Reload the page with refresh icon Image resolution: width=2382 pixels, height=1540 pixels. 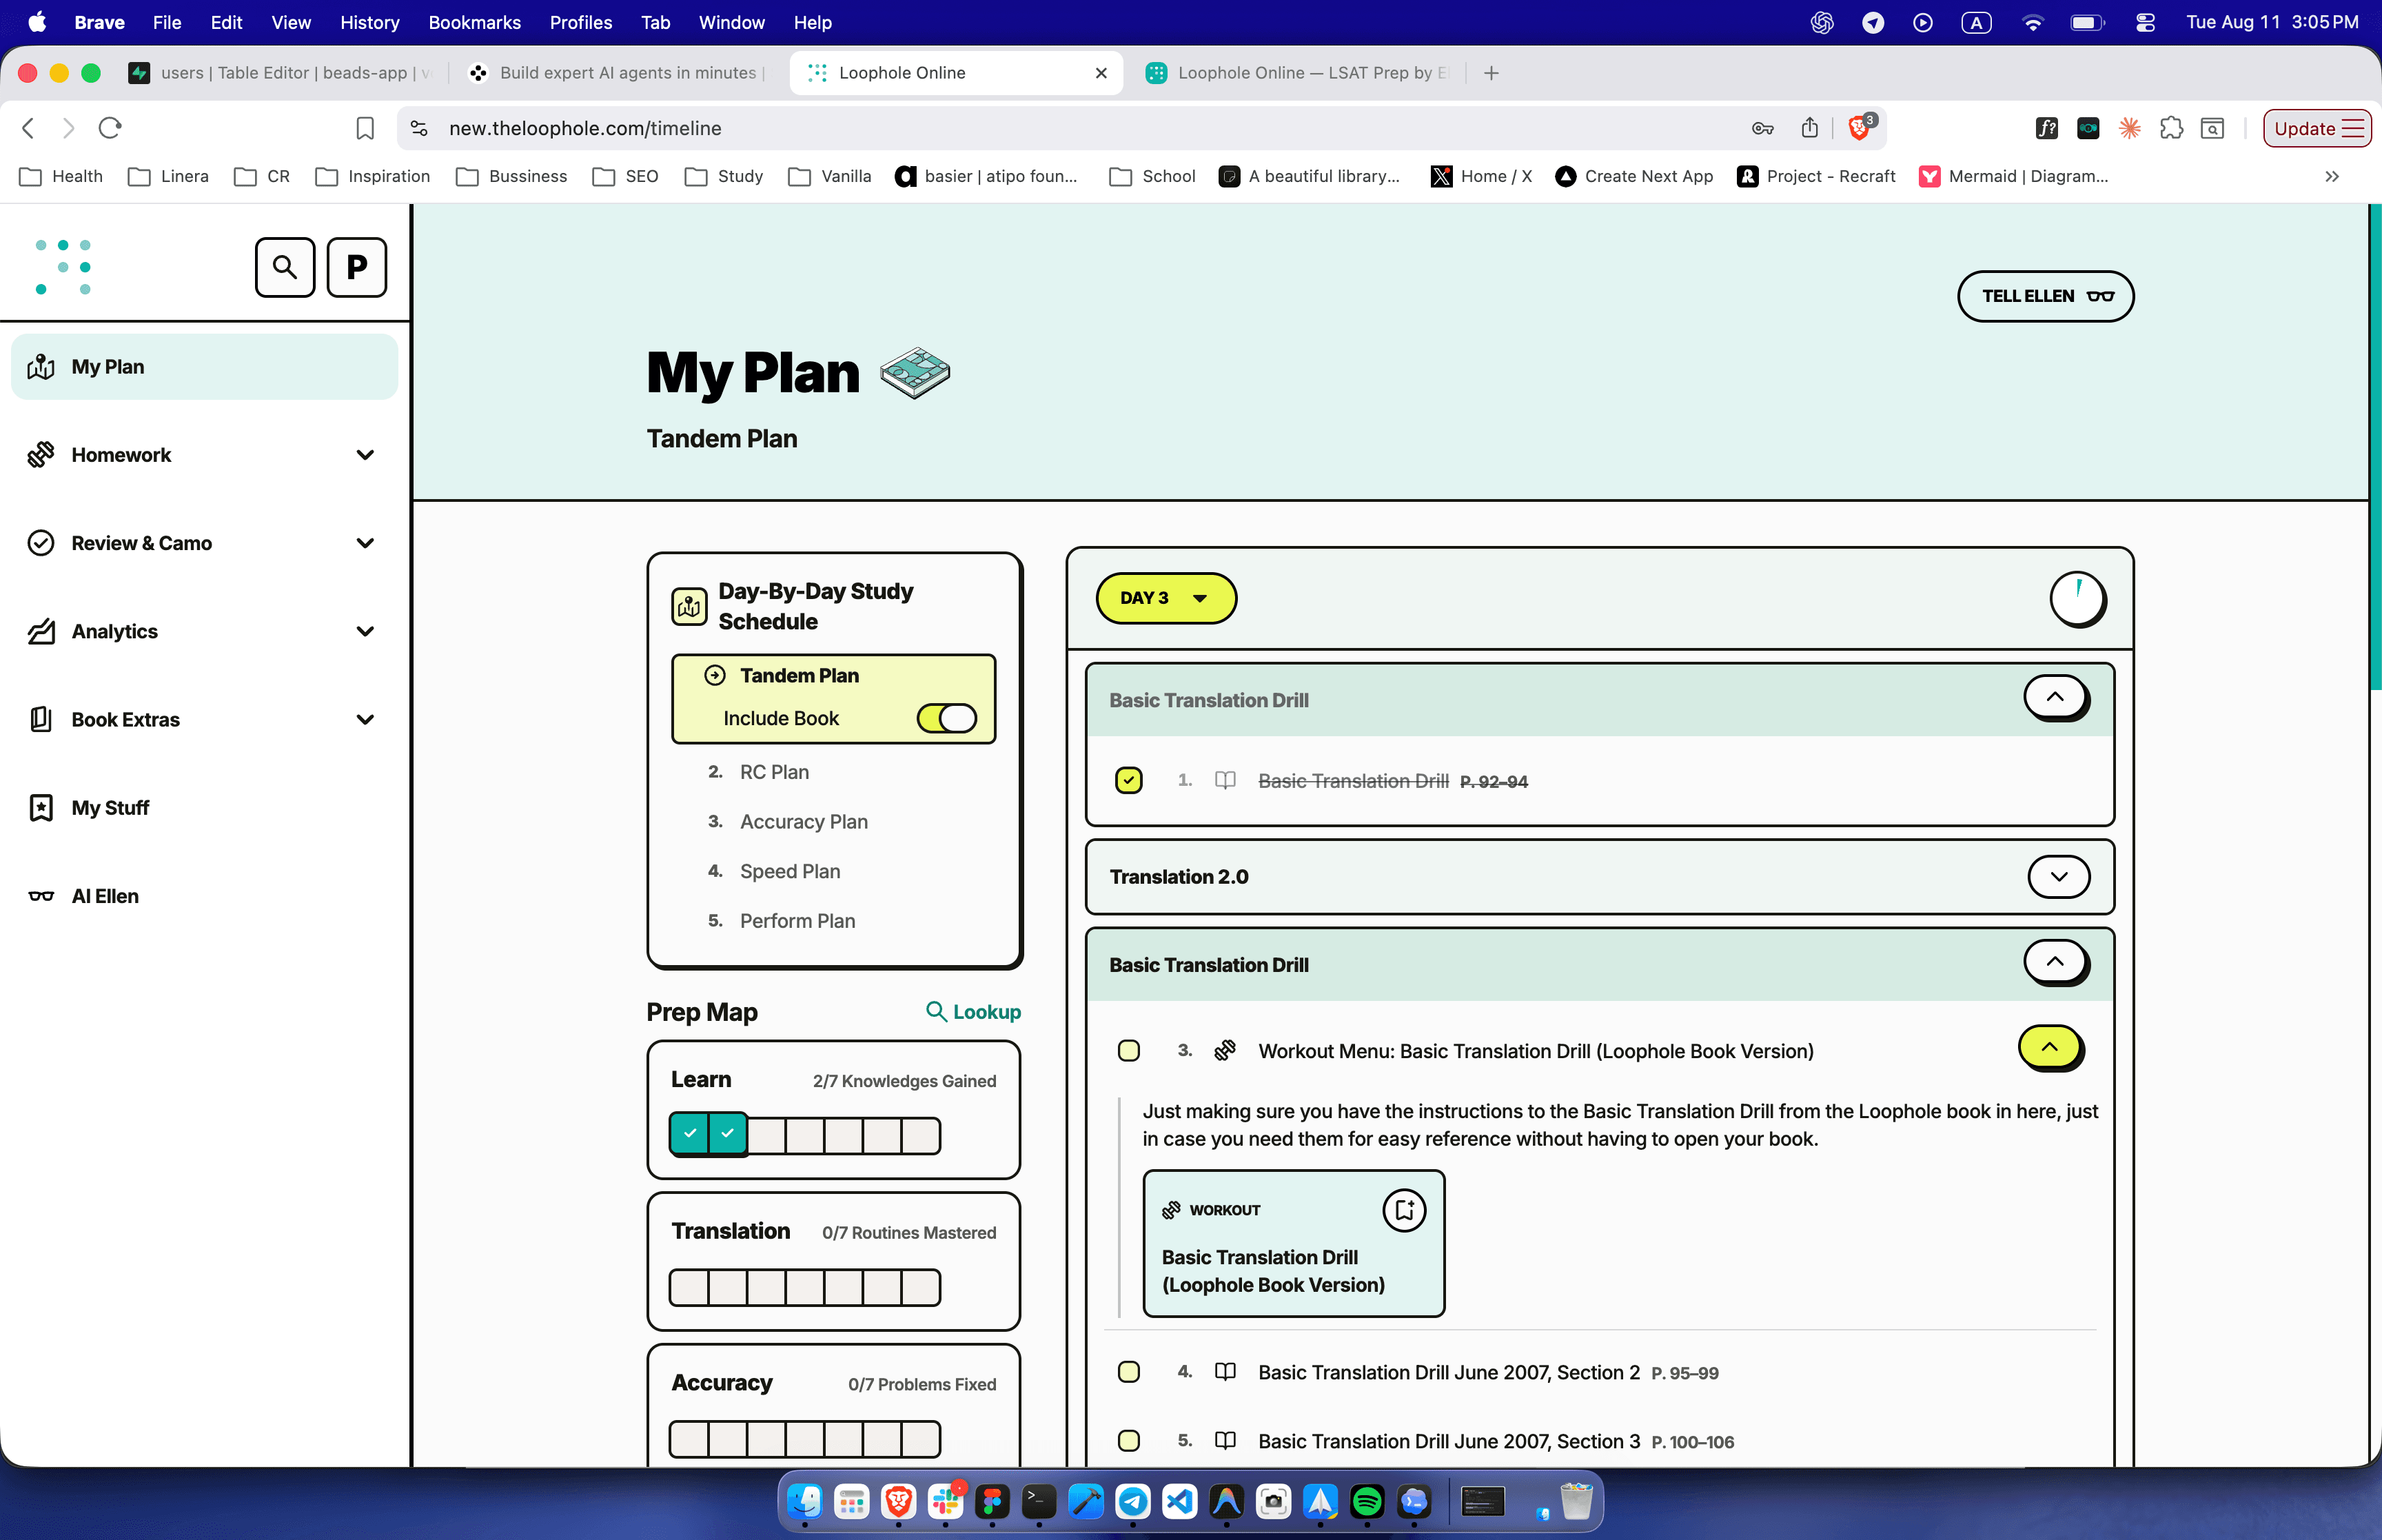110,128
